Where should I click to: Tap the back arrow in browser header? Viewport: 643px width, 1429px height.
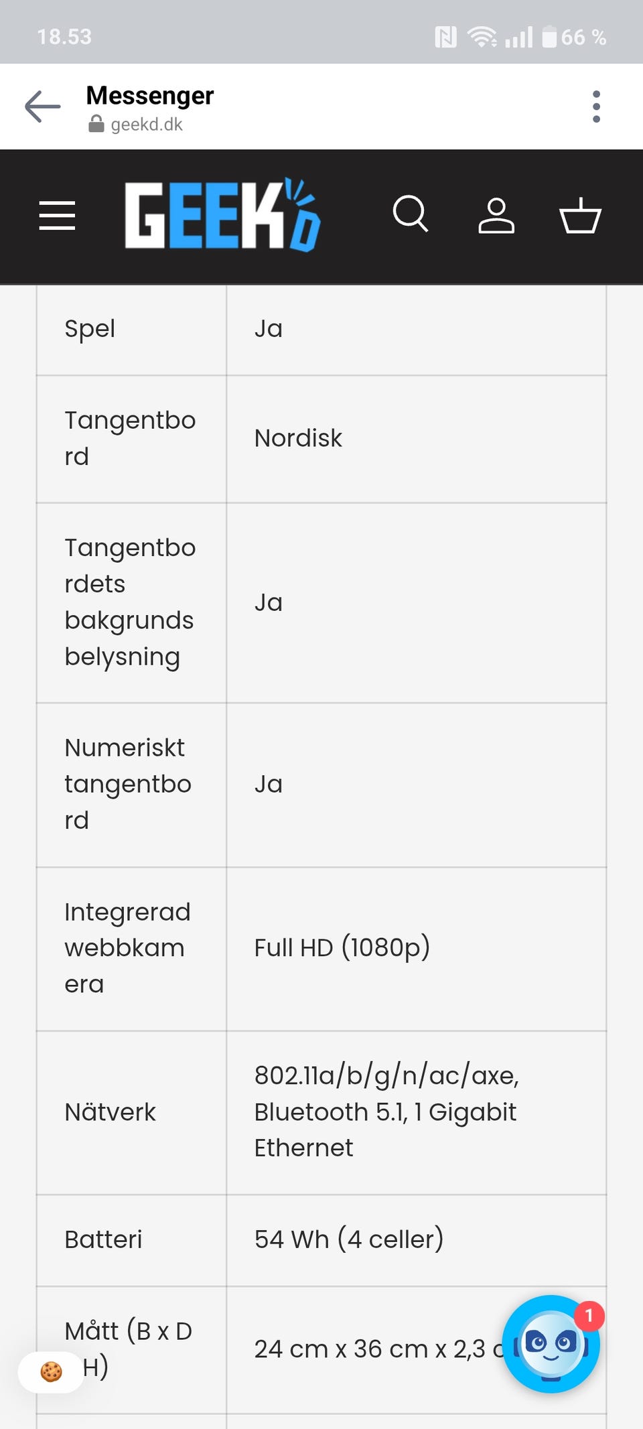(x=42, y=107)
